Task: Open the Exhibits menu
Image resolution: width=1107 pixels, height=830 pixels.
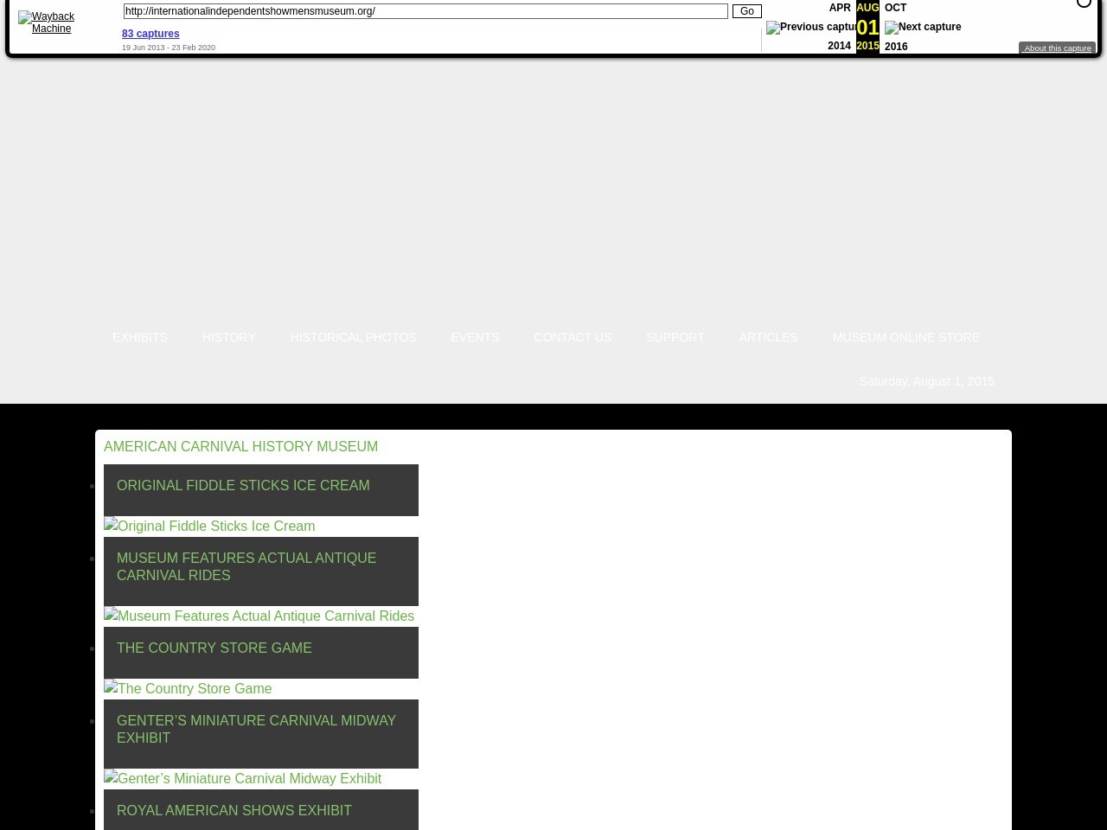Action: click(140, 337)
